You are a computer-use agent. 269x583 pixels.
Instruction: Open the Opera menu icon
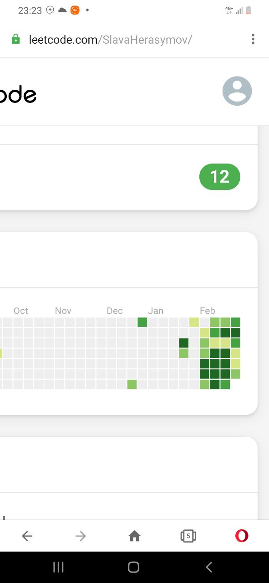pos(242,536)
